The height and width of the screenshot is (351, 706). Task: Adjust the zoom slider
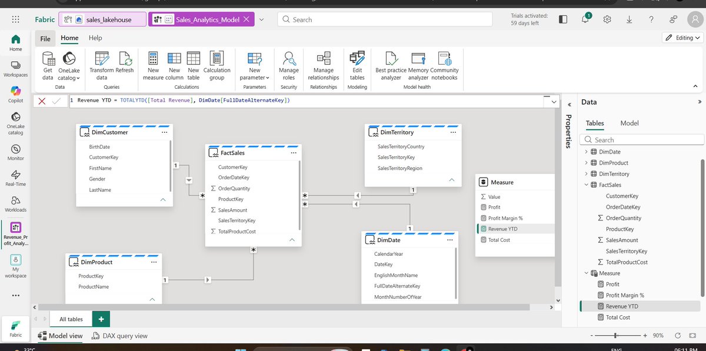[x=616, y=335]
